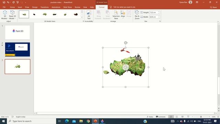The image size is (220, 124).
Task: Switch to the Transitions tab
Action: coord(44,7)
